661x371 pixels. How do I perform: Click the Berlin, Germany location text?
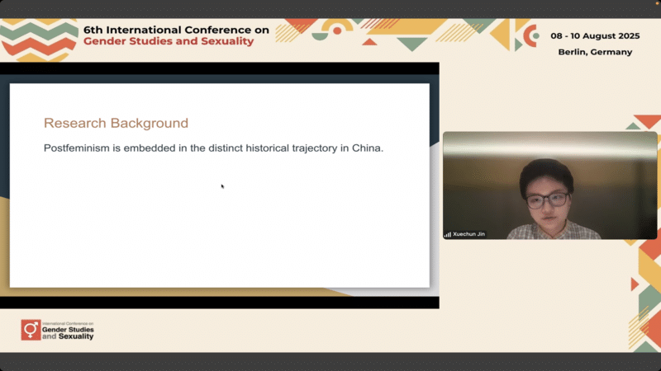pyautogui.click(x=595, y=51)
